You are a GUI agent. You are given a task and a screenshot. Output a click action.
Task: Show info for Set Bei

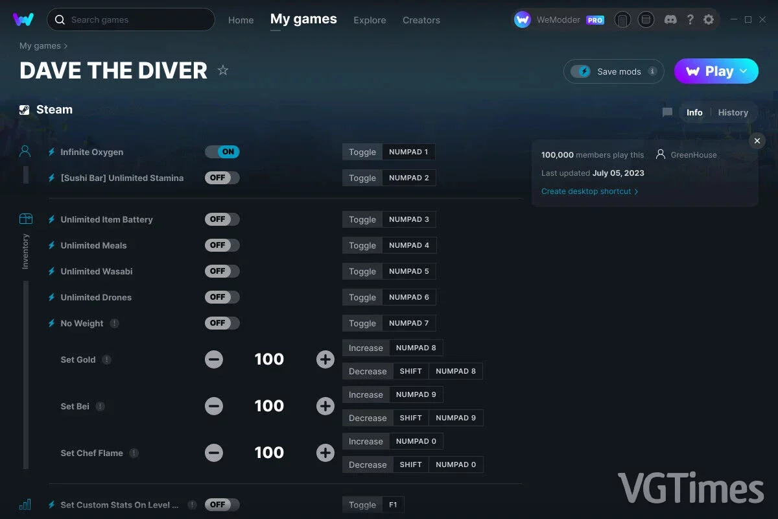100,406
